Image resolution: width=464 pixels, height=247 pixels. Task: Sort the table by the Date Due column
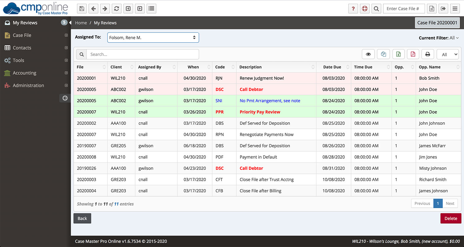(333, 67)
